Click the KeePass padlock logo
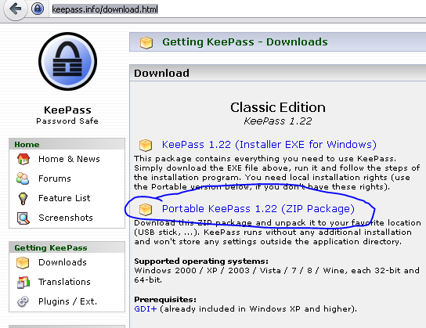 [67, 61]
